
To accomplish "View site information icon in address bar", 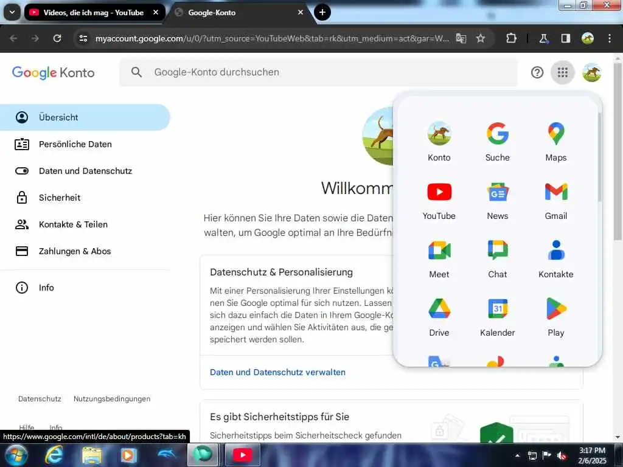I will (83, 38).
